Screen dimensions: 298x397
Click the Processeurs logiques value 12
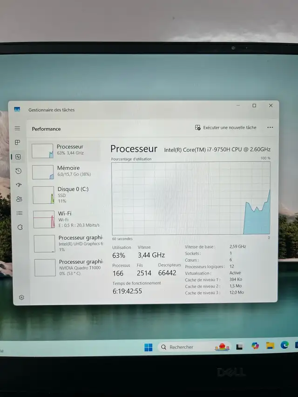point(231,266)
